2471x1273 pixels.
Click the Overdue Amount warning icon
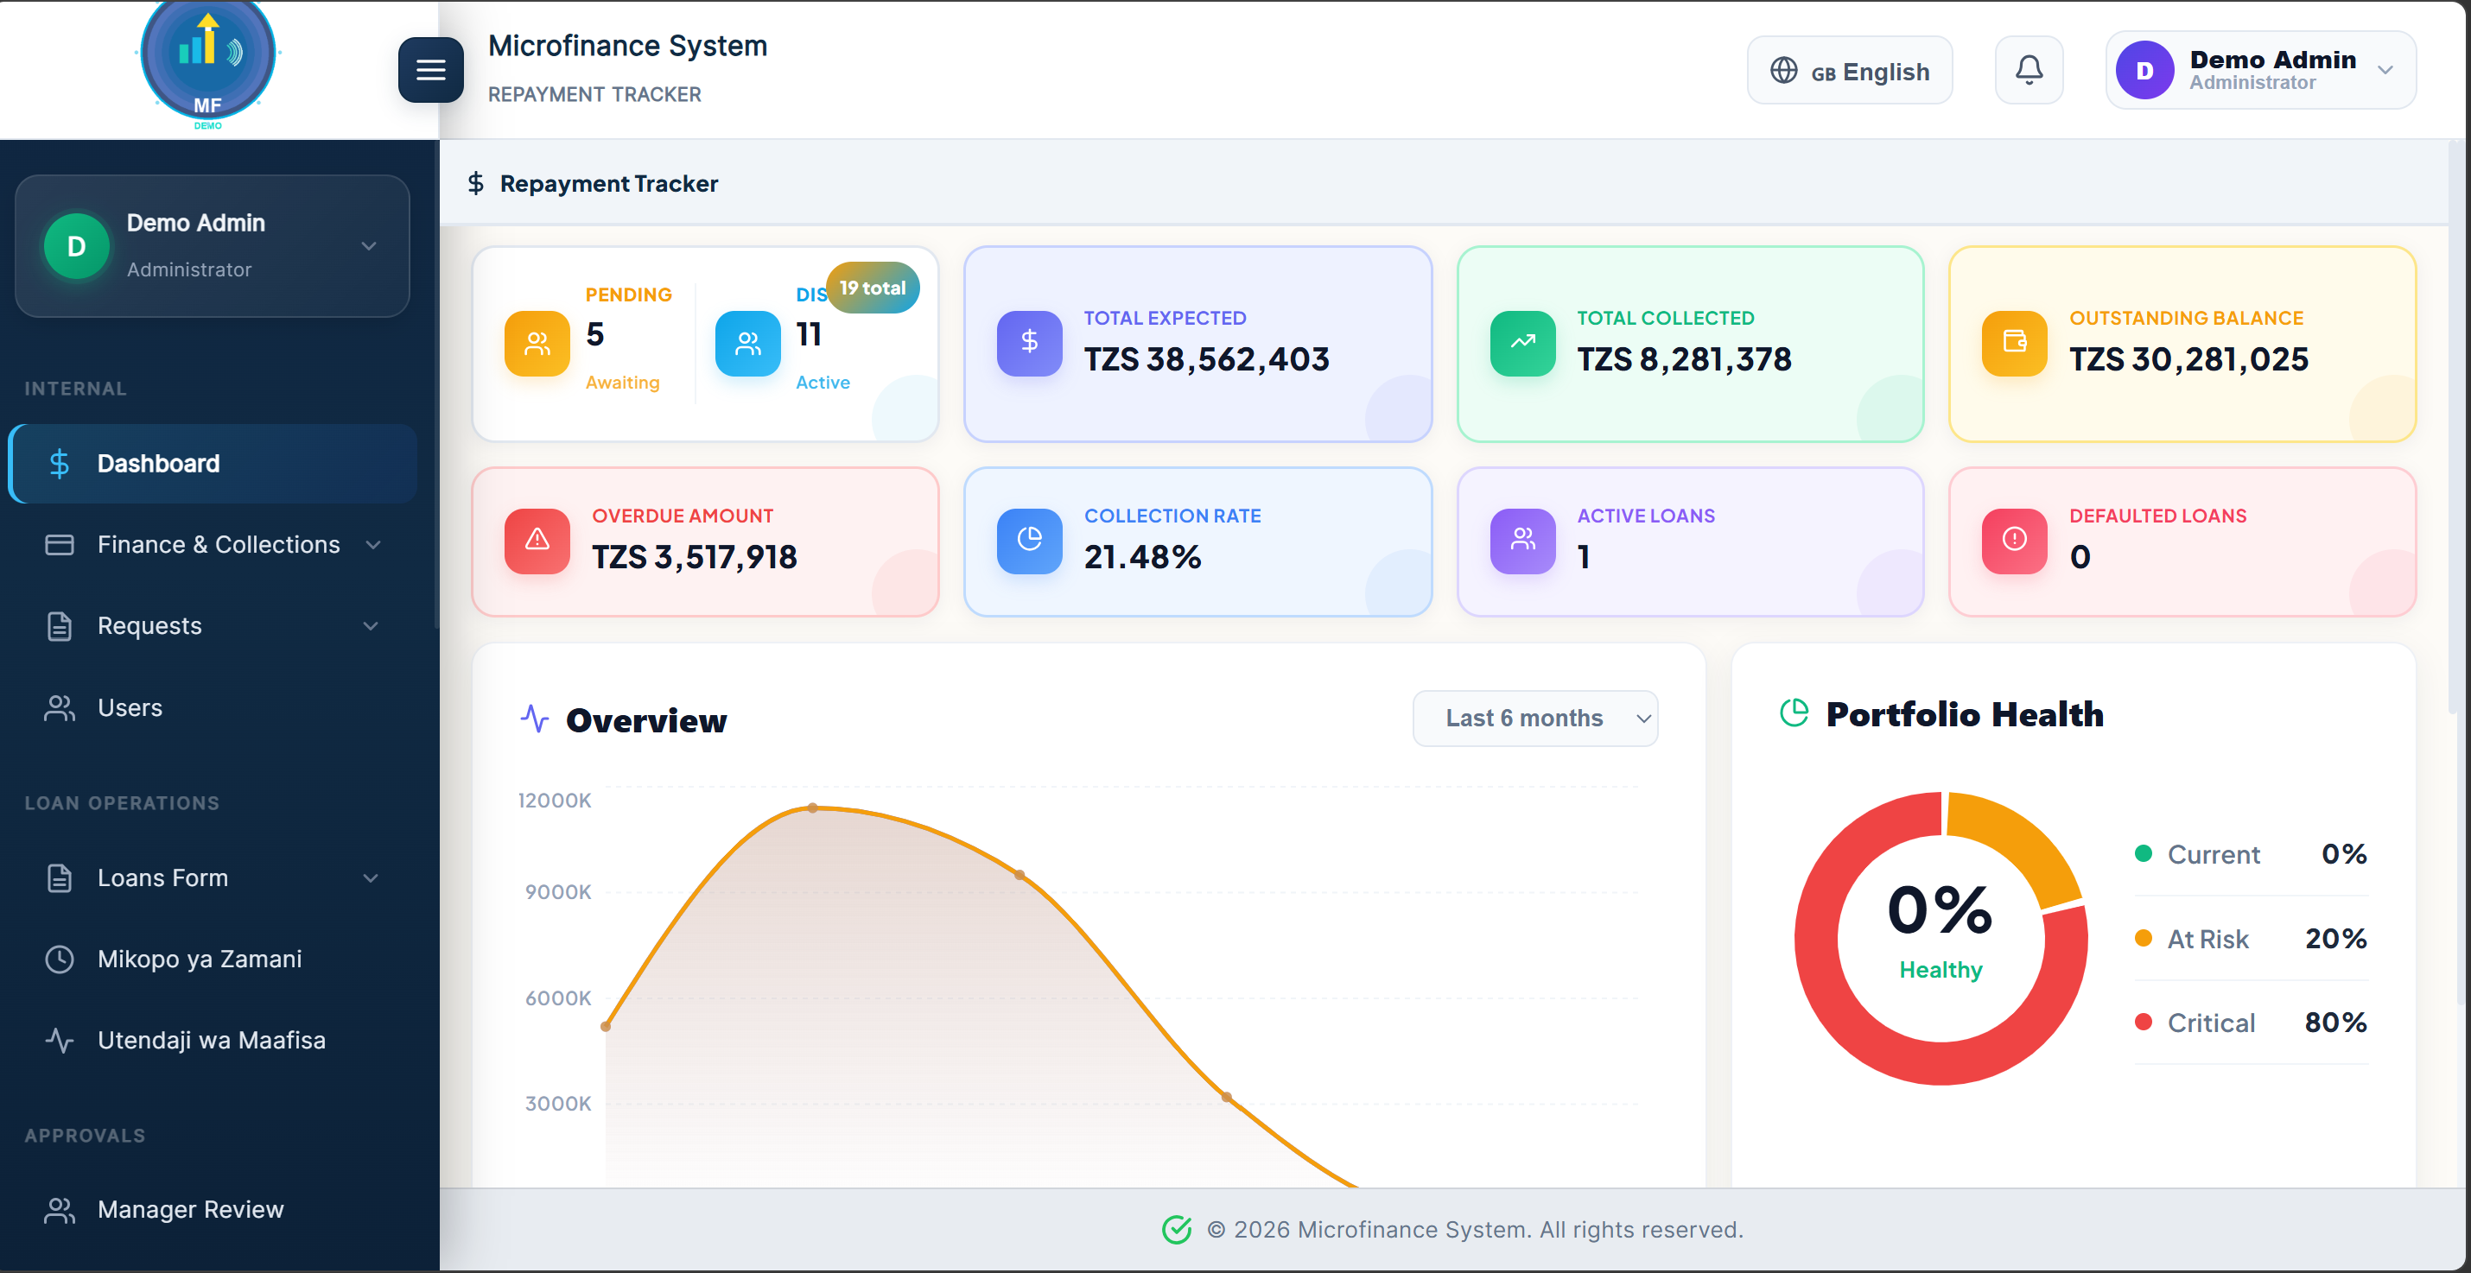[537, 541]
